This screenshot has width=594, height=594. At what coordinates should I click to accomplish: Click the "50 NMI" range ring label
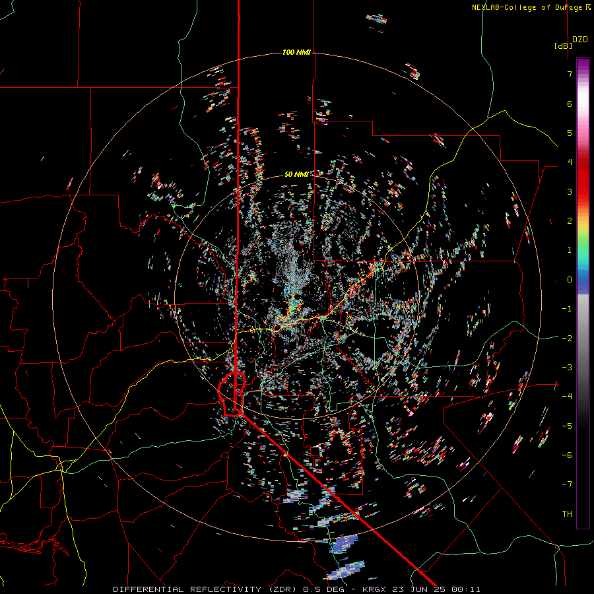click(296, 174)
